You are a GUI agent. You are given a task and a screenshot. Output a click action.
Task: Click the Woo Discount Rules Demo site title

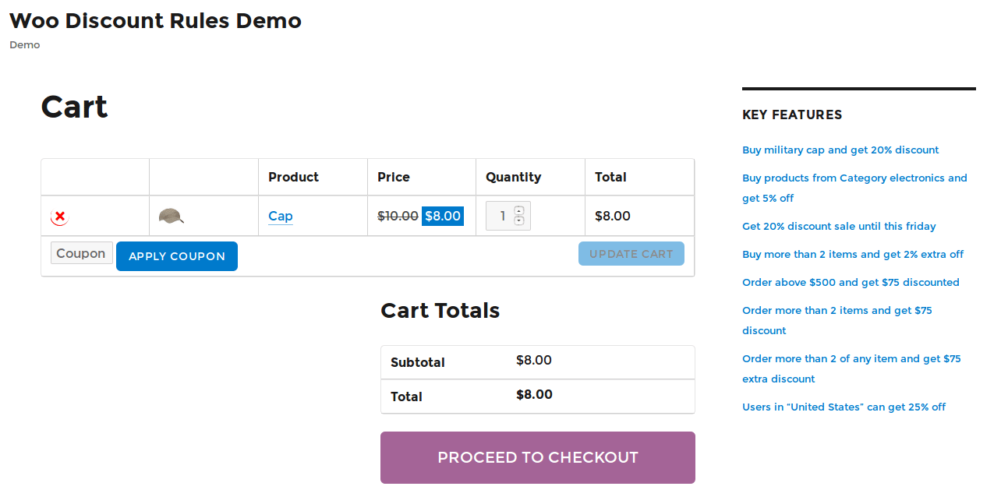tap(155, 20)
